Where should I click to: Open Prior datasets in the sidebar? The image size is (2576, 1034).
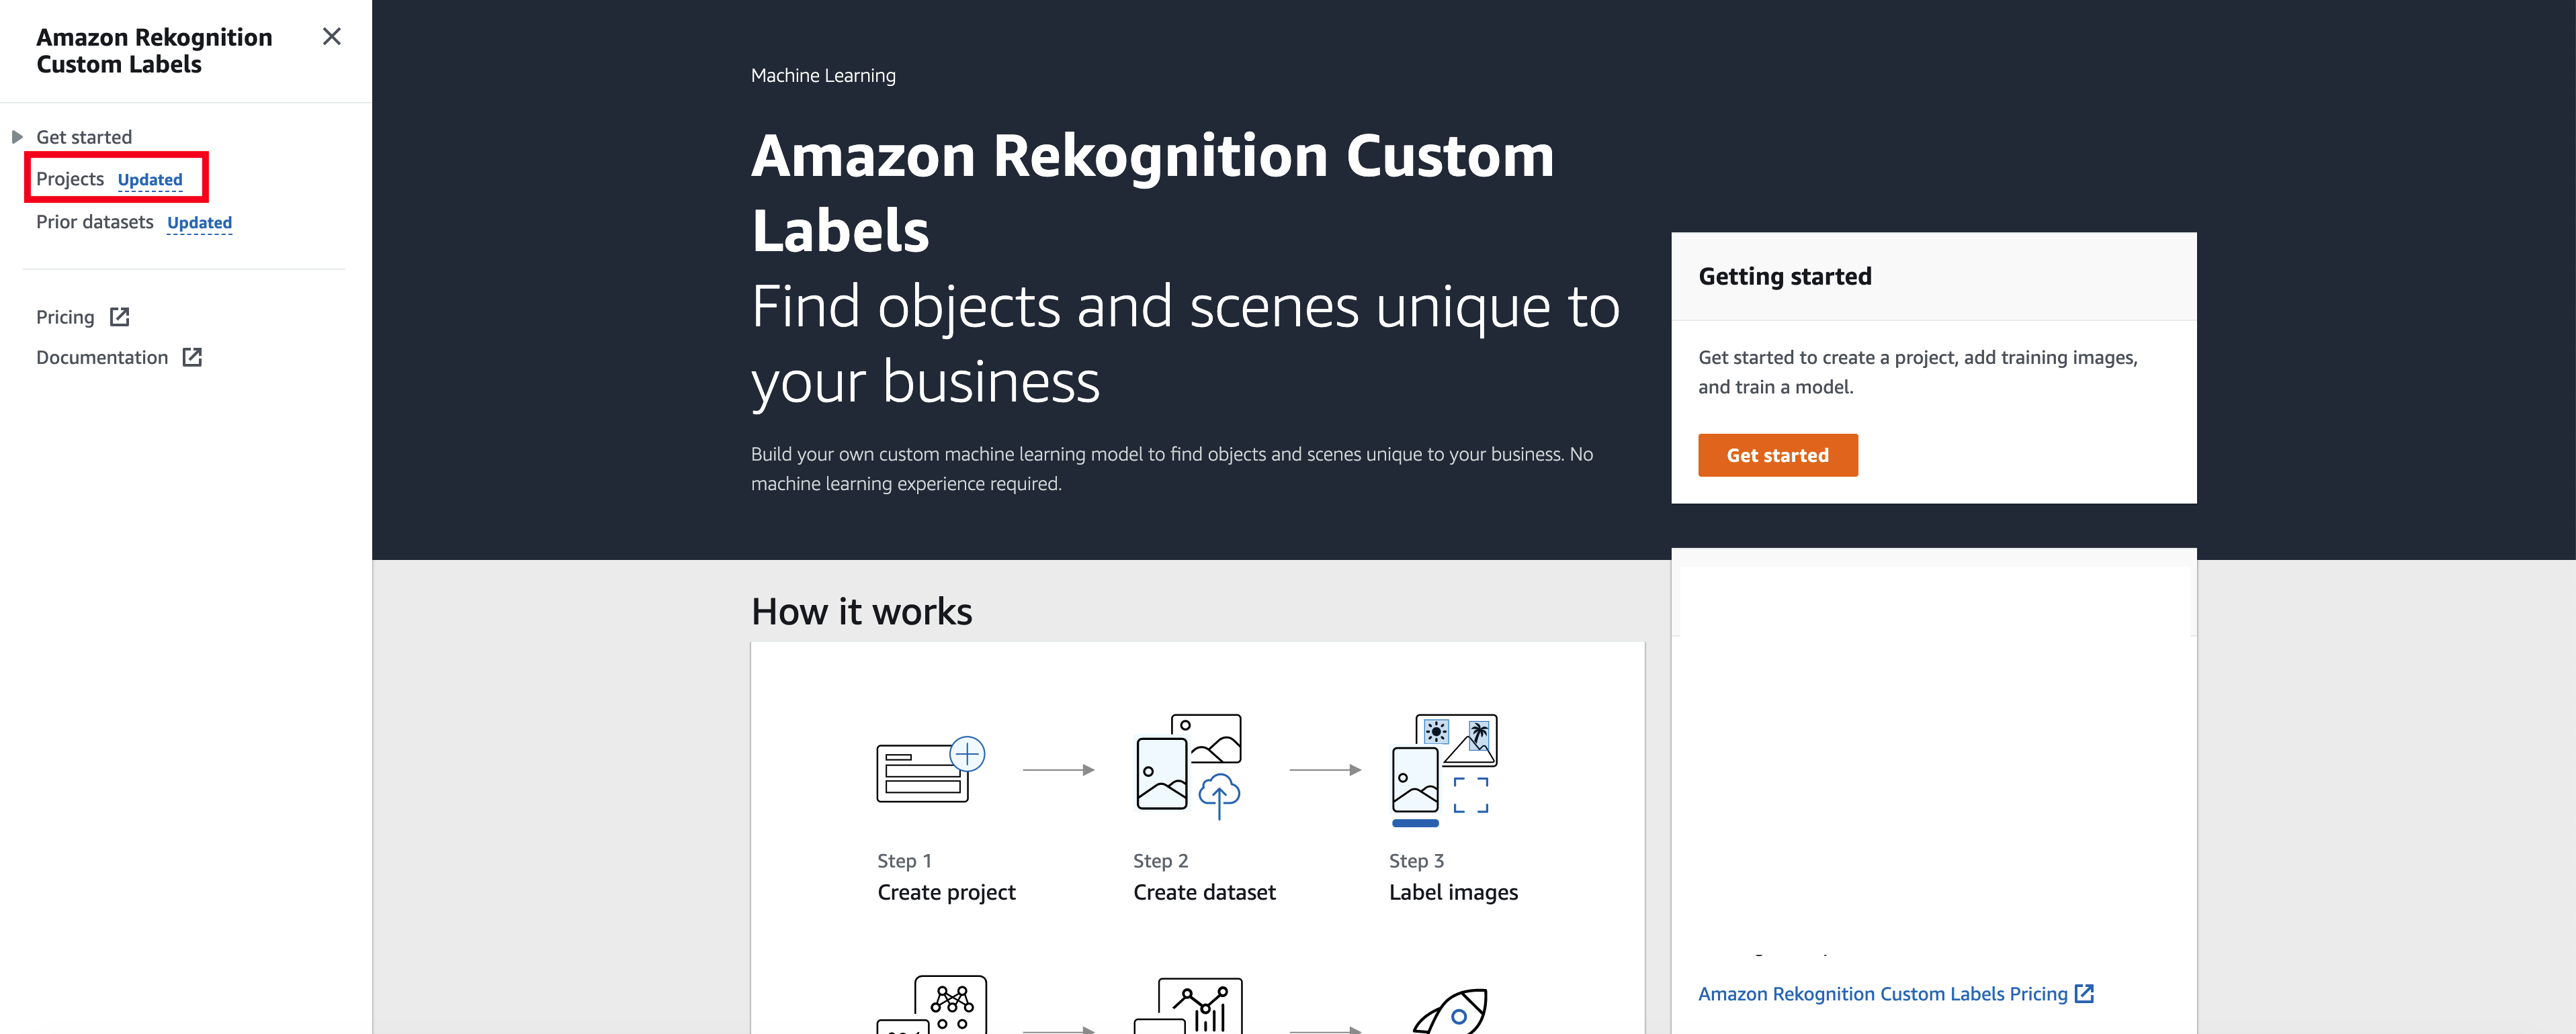click(95, 222)
